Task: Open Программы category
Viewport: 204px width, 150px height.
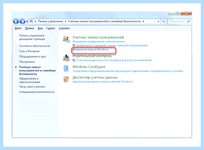Action: click(x=27, y=62)
